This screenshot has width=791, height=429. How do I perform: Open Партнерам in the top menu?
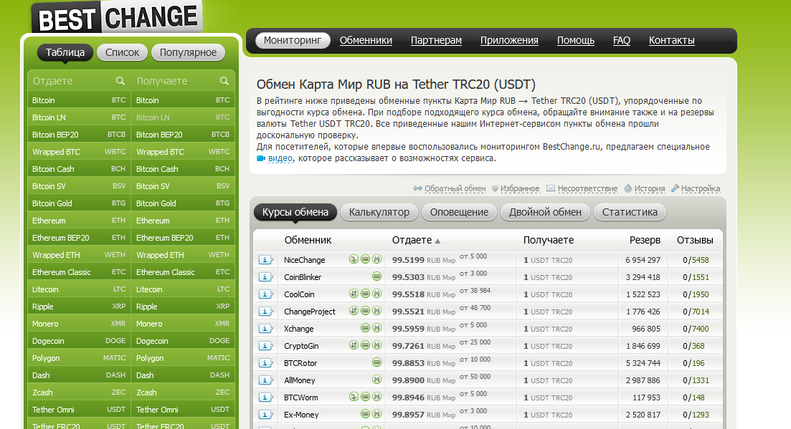tap(436, 40)
